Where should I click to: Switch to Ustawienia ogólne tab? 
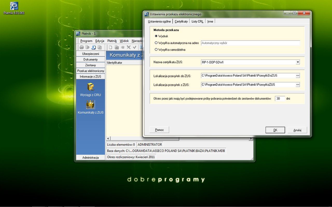(159, 21)
